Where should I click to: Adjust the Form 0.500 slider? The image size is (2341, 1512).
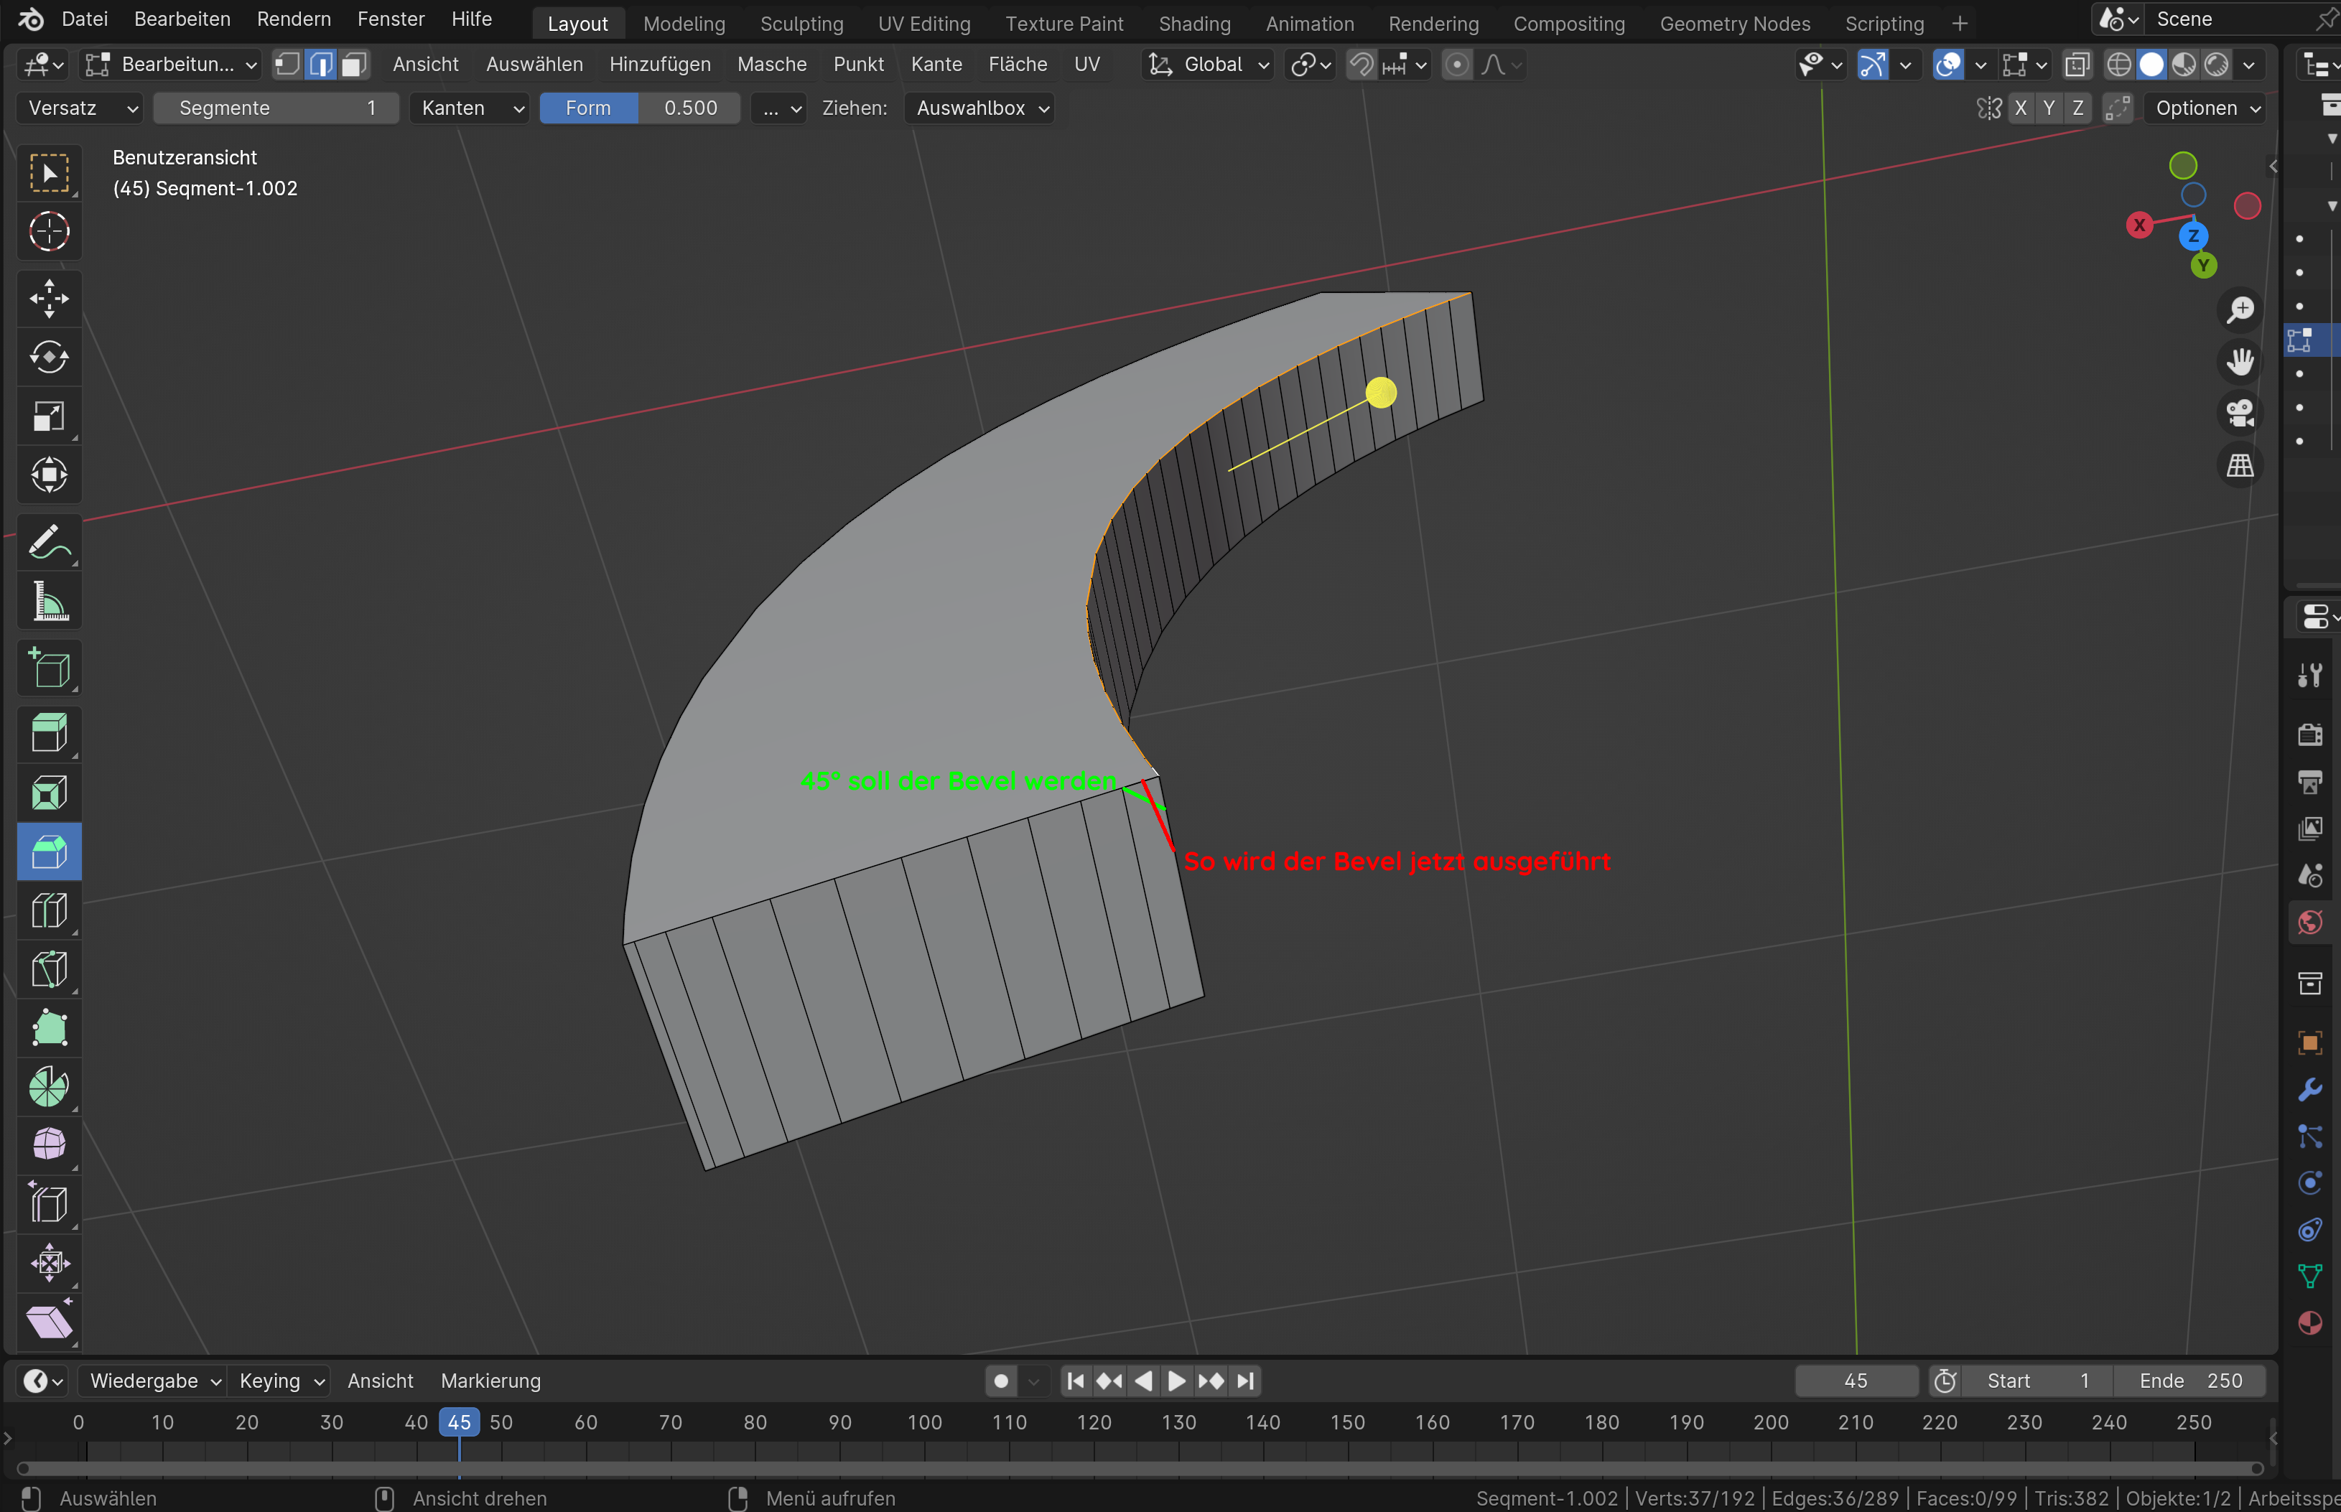pos(639,108)
